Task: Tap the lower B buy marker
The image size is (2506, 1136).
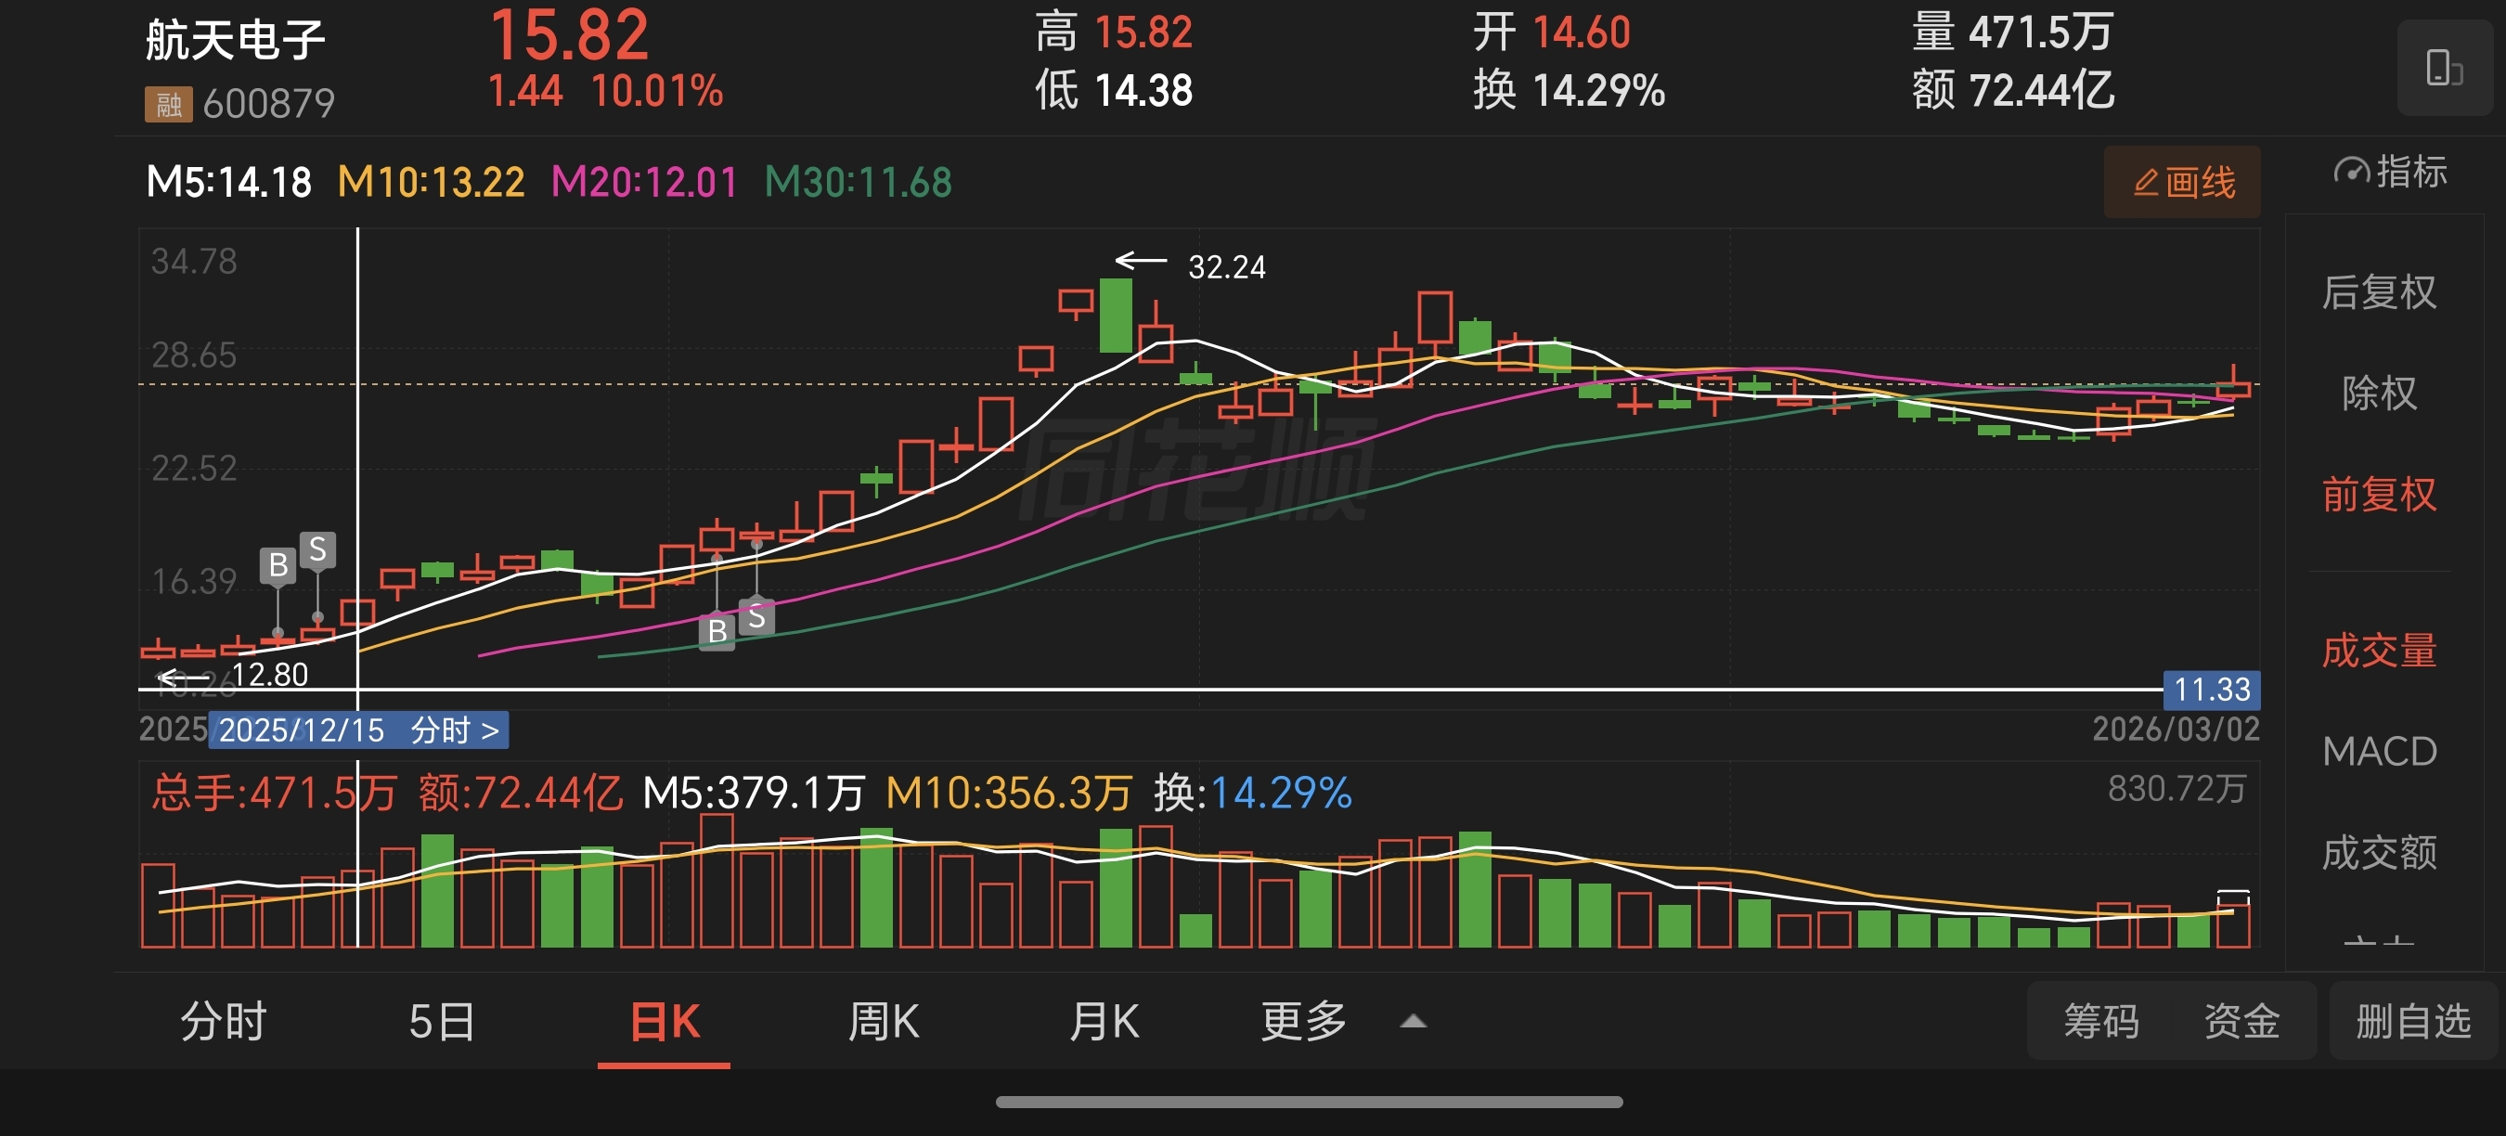Action: pos(717,631)
